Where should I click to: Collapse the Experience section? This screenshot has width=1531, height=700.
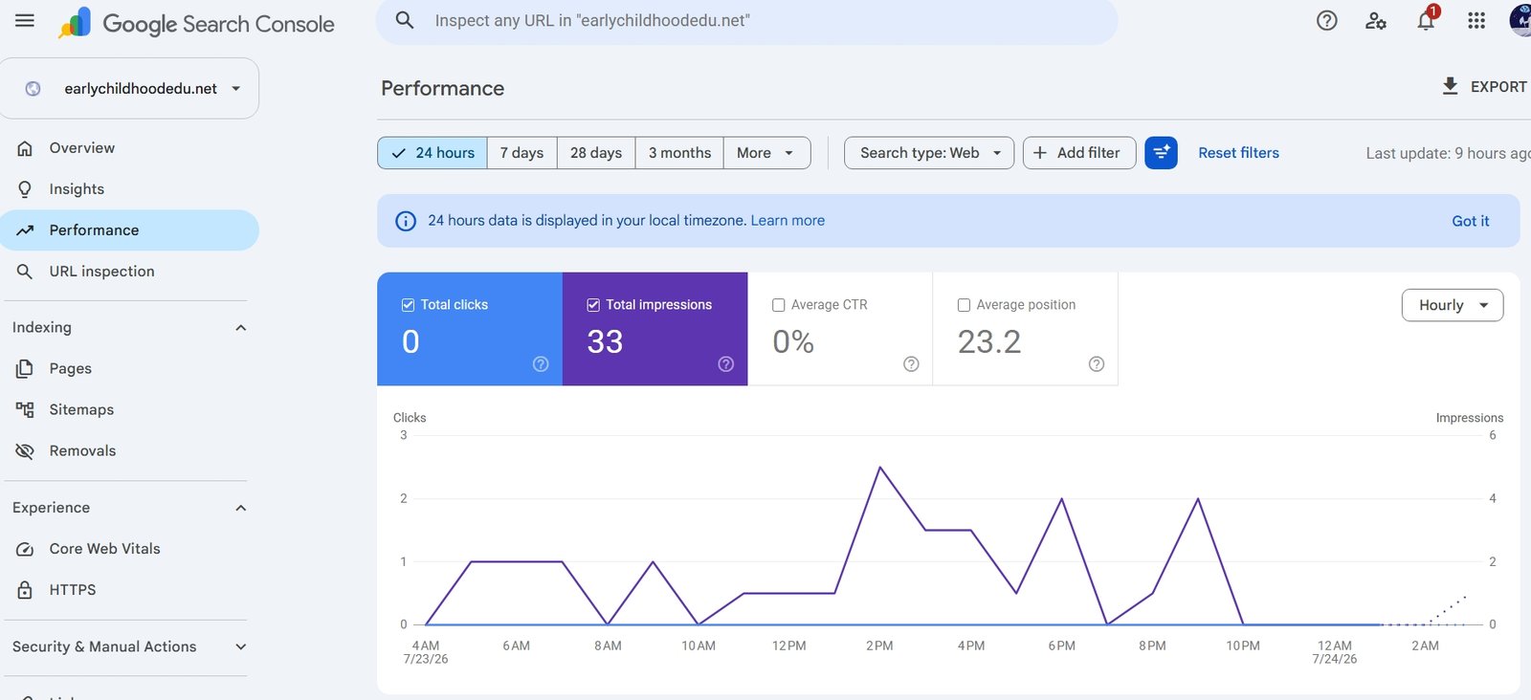pos(241,508)
